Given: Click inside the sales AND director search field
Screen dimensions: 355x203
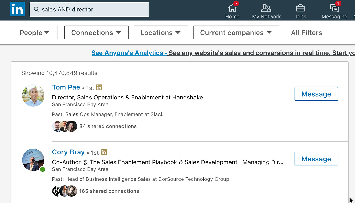Looking at the screenshot, I should coord(89,9).
